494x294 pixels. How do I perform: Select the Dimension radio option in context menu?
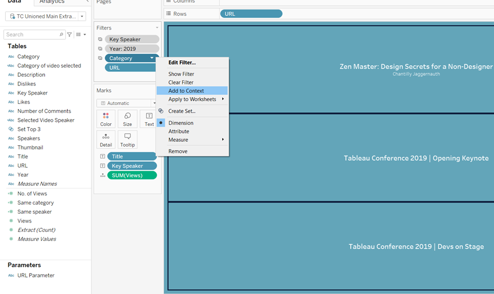[181, 123]
